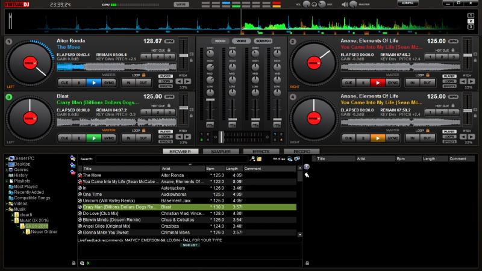
Task: Click the disc icon above the tag icon
Action: (x=307, y=167)
